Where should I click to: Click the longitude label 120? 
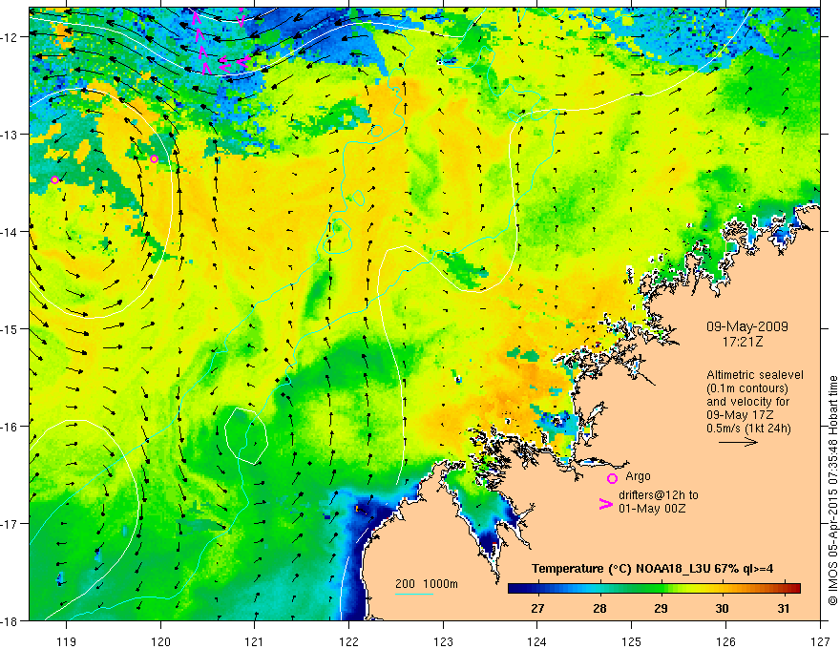(160, 642)
